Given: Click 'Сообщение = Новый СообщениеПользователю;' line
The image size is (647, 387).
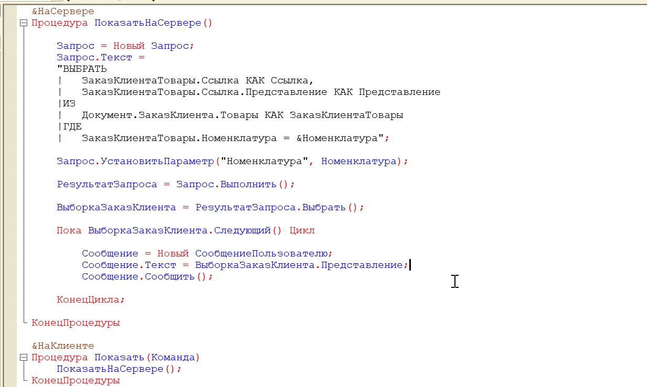Looking at the screenshot, I should [207, 253].
